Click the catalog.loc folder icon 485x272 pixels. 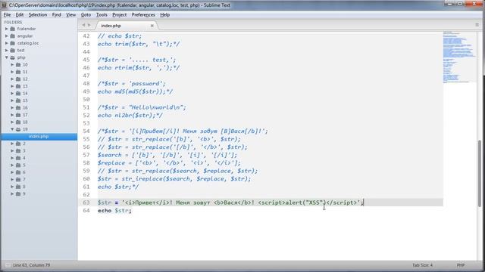click(12, 43)
